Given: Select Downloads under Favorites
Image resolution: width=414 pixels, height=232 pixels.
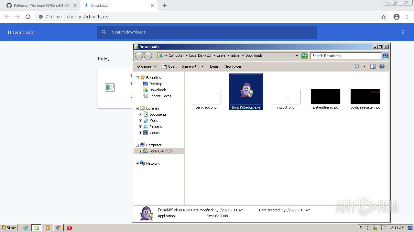Looking at the screenshot, I should coord(158,90).
